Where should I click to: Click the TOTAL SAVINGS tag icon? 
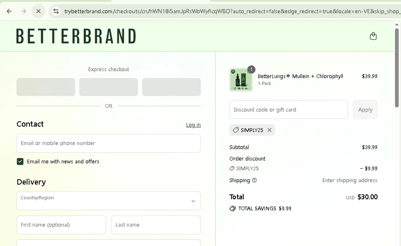pos(233,209)
